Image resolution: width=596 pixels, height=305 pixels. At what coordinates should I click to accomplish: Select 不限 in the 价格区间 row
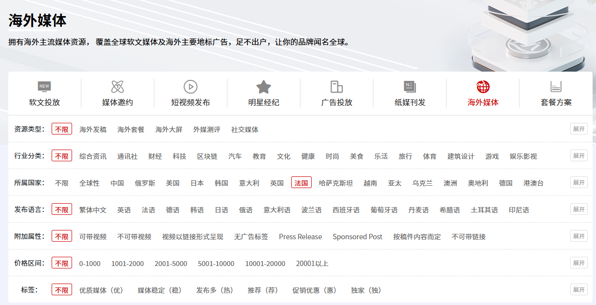pos(62,263)
